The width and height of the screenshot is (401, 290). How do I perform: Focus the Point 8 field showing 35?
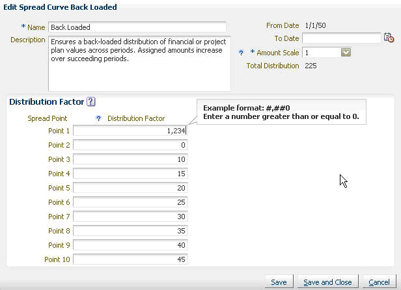(130, 231)
